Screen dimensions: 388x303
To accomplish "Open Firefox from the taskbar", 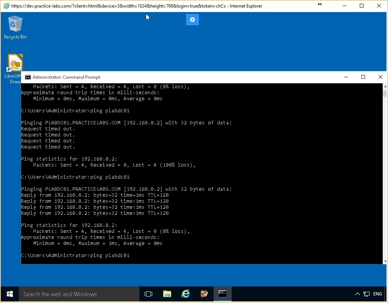I will click(x=204, y=294).
